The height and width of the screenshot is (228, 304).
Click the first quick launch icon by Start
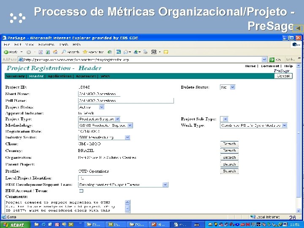pos(37,225)
